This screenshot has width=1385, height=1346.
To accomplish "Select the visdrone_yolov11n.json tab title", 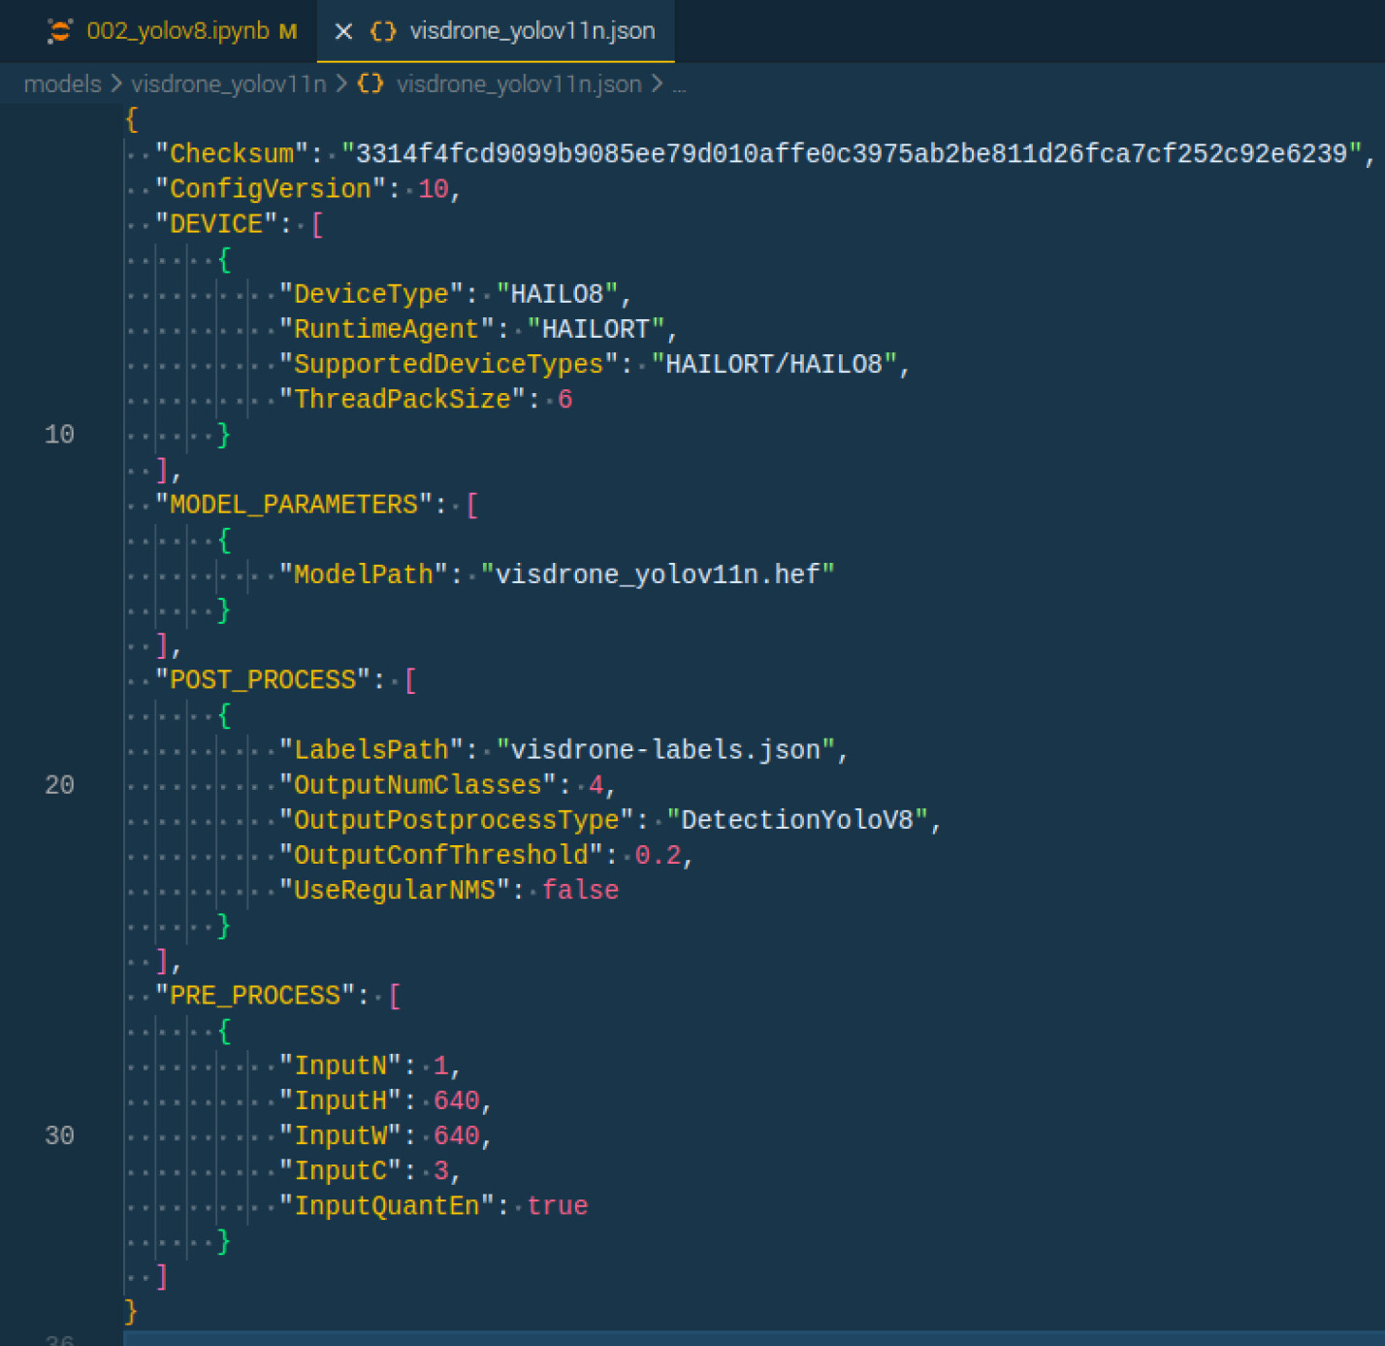I will [531, 31].
